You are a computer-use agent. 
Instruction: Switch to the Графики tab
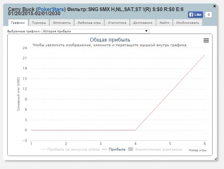(18, 23)
